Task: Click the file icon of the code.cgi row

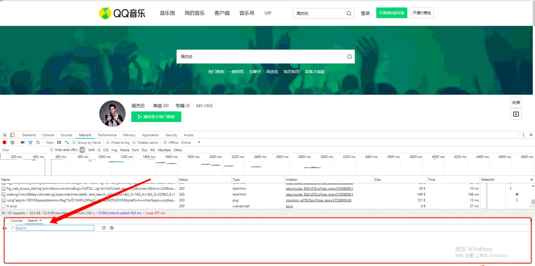Action: pyautogui.click(x=4, y=194)
